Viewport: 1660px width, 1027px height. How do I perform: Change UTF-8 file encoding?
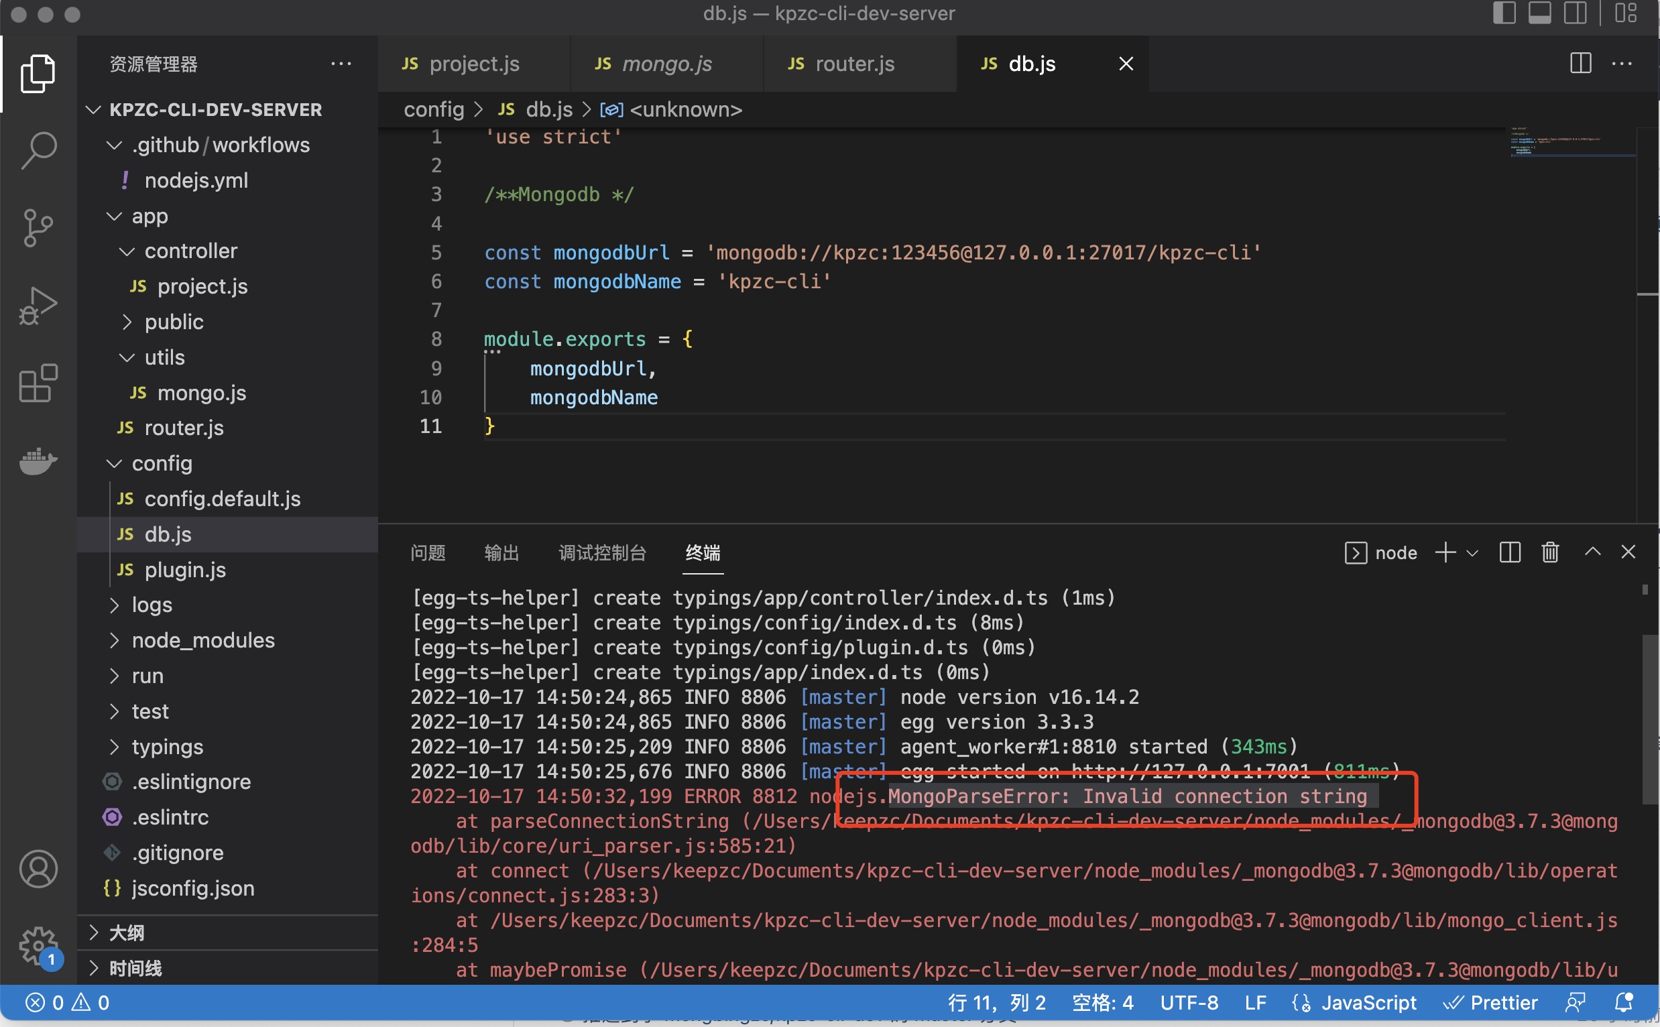pos(1189,1003)
